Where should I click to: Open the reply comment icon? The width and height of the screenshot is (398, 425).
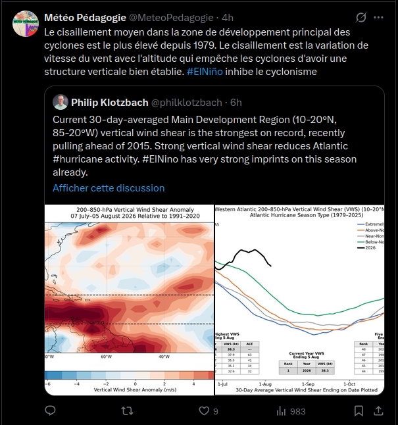coord(50,411)
